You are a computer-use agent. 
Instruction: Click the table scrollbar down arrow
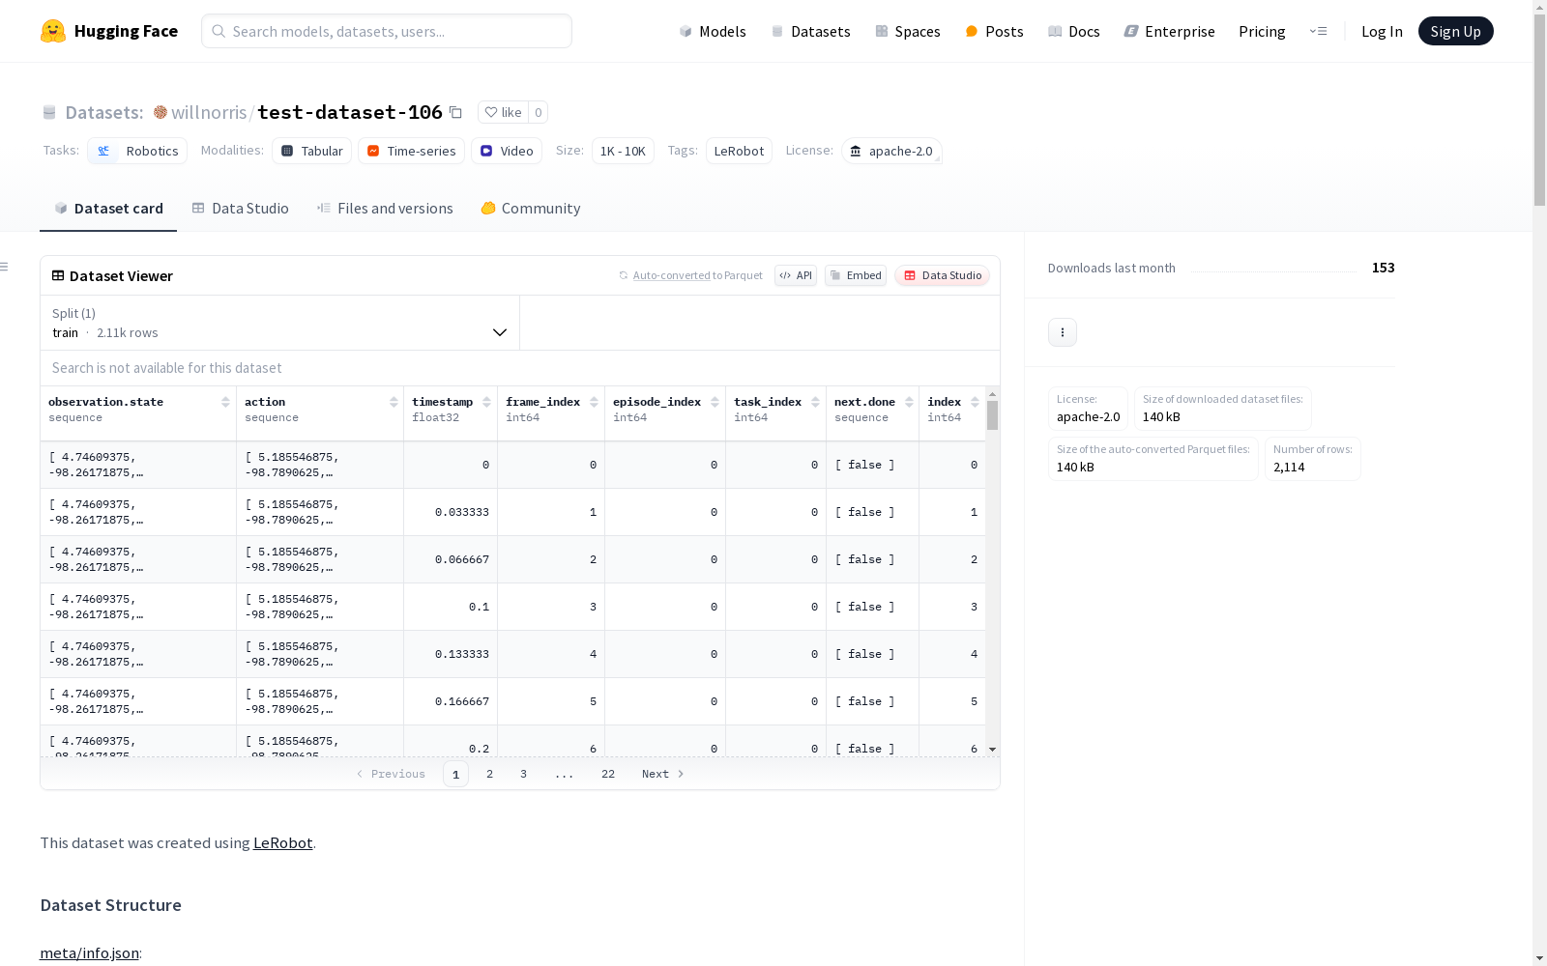point(992,750)
